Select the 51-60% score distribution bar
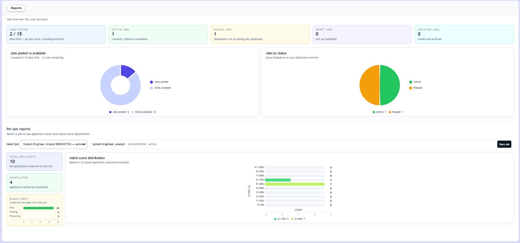The height and width of the screenshot is (243, 520). 295,184
